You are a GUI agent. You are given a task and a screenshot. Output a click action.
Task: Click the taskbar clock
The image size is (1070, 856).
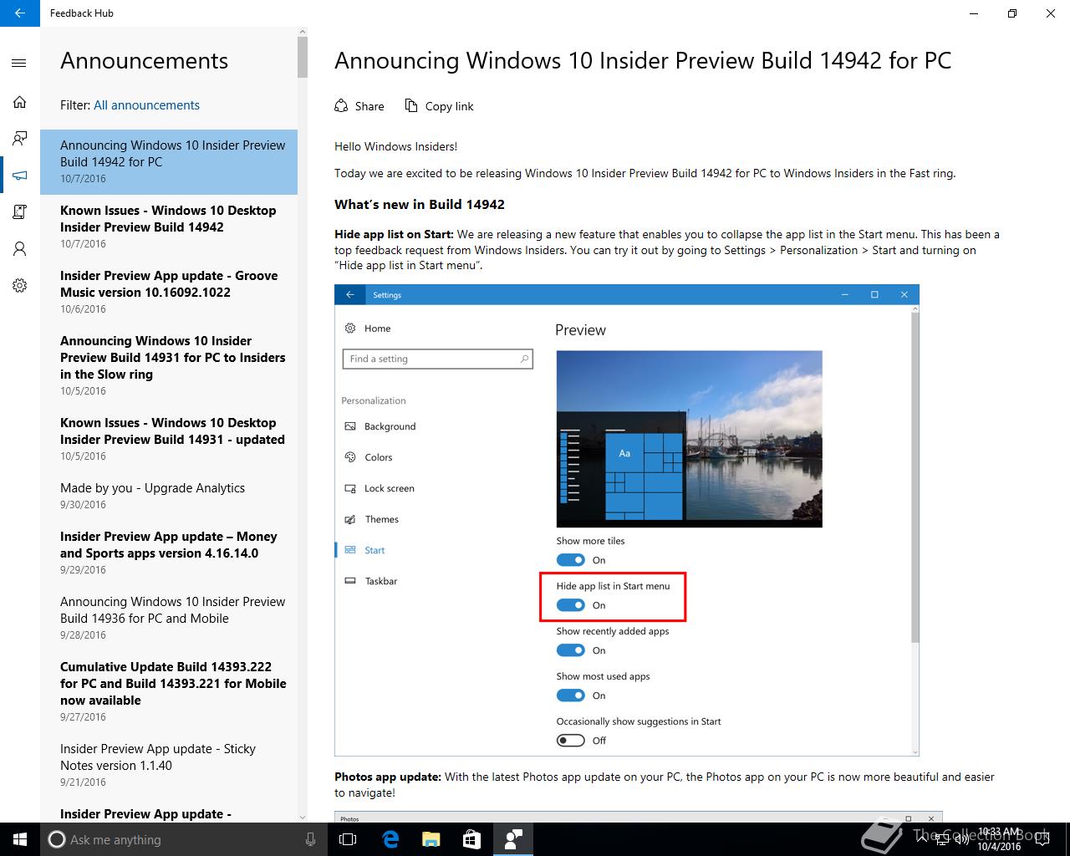[999, 839]
